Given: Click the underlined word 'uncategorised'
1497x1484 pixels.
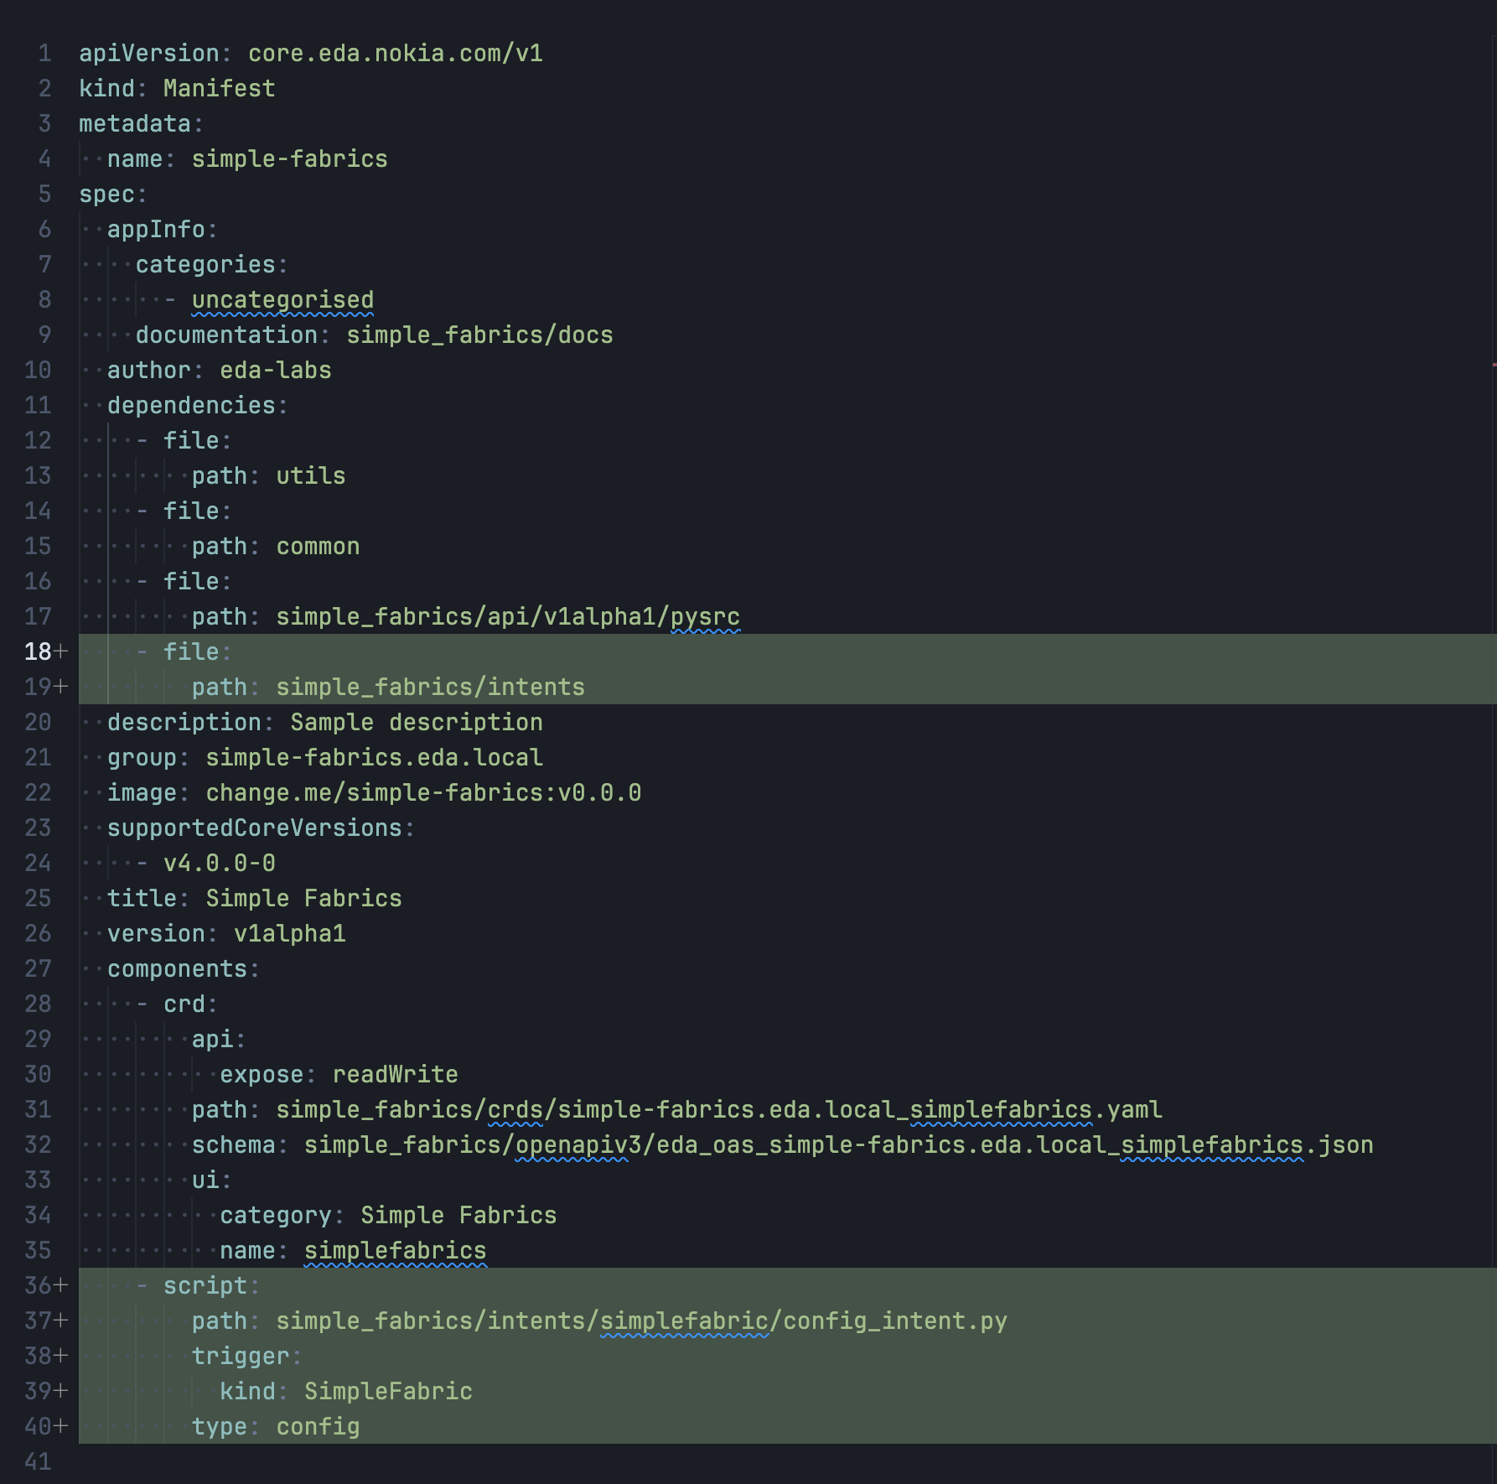Looking at the screenshot, I should 282,299.
